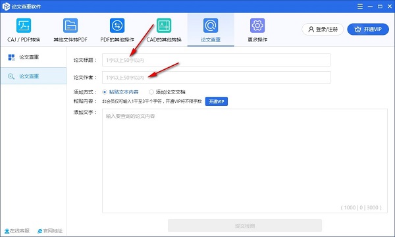Select the PDF的其他操作 icon
This screenshot has width=395, height=237.
click(117, 26)
